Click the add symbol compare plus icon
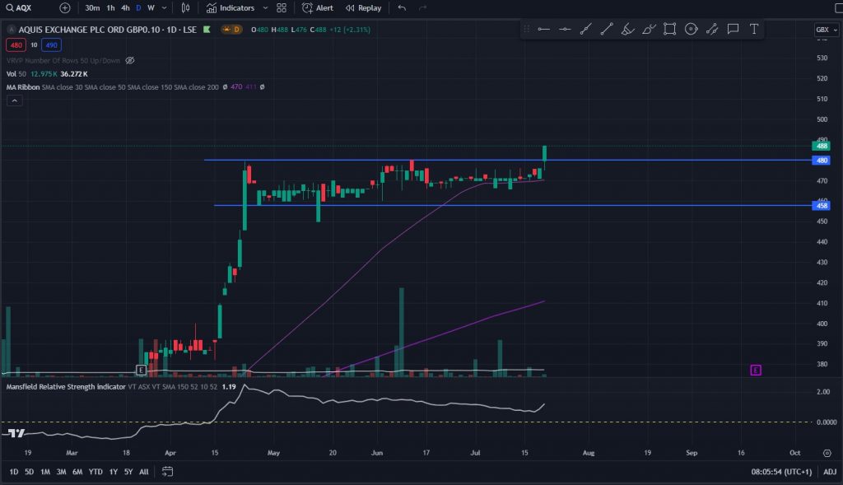Image resolution: width=843 pixels, height=485 pixels. click(65, 8)
